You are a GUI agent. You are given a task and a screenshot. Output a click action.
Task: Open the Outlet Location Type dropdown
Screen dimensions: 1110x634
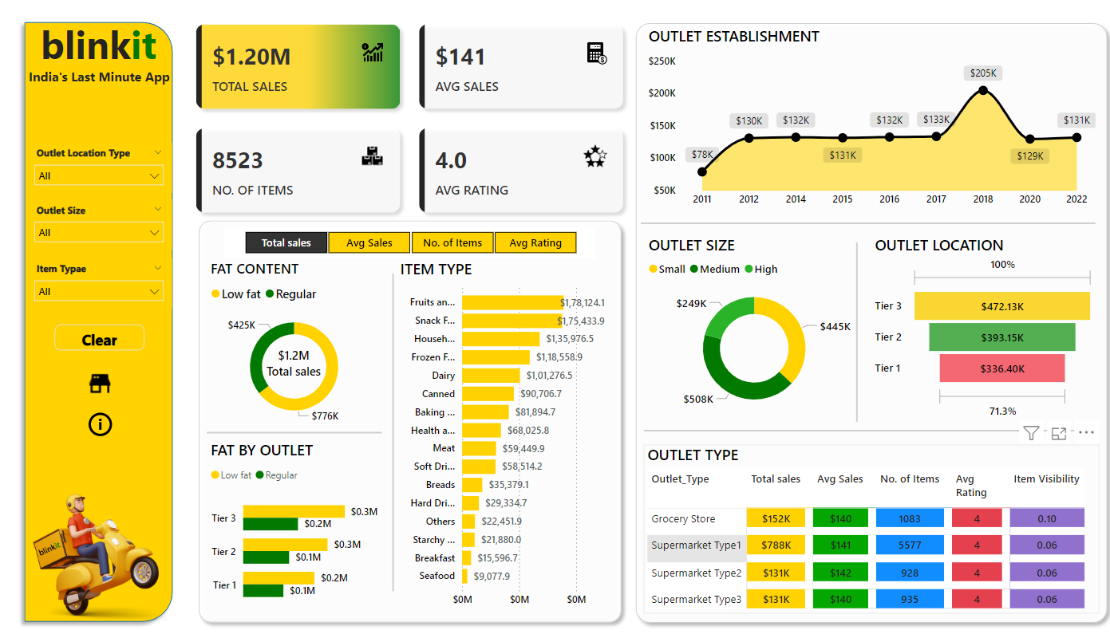coord(99,175)
